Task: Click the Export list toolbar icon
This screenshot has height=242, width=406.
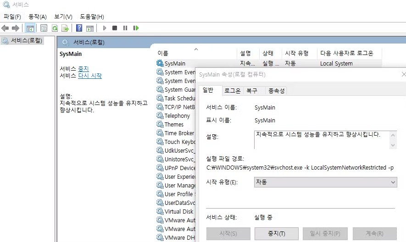Action: click(x=65, y=28)
